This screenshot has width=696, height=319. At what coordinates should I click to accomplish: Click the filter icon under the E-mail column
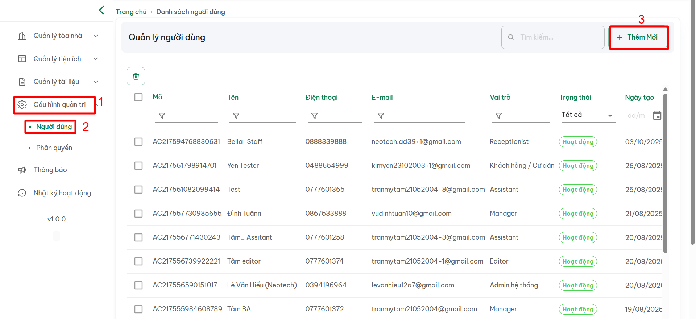pos(381,116)
